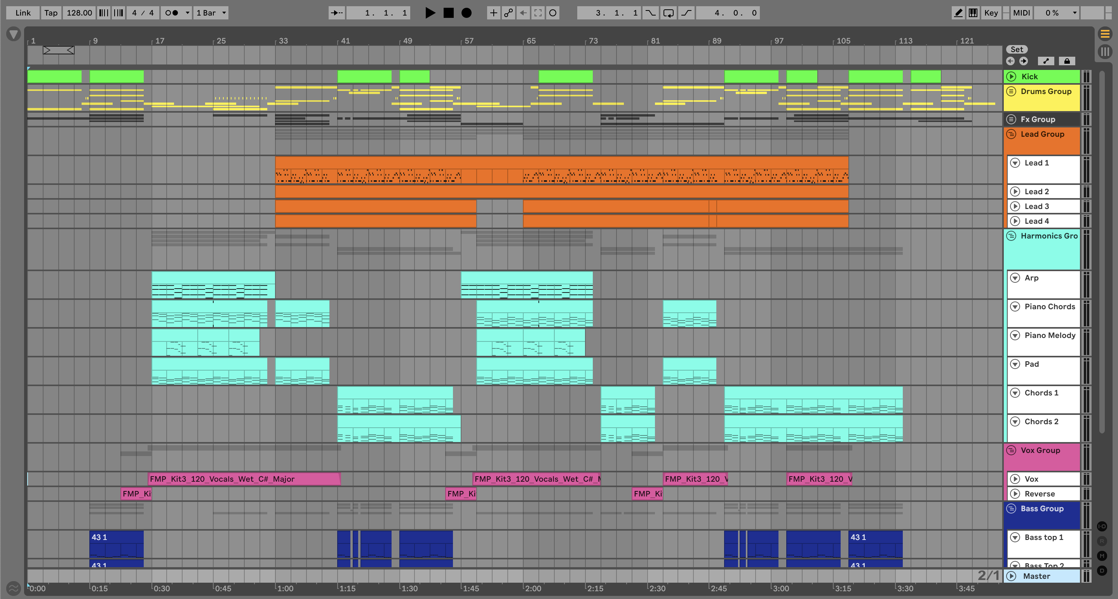Enable the computer MIDI keyboard icon
This screenshot has height=599, width=1118.
pos(973,13)
